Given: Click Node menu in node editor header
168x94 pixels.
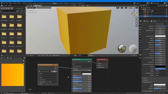Looking at the screenshot, I should (50, 56).
